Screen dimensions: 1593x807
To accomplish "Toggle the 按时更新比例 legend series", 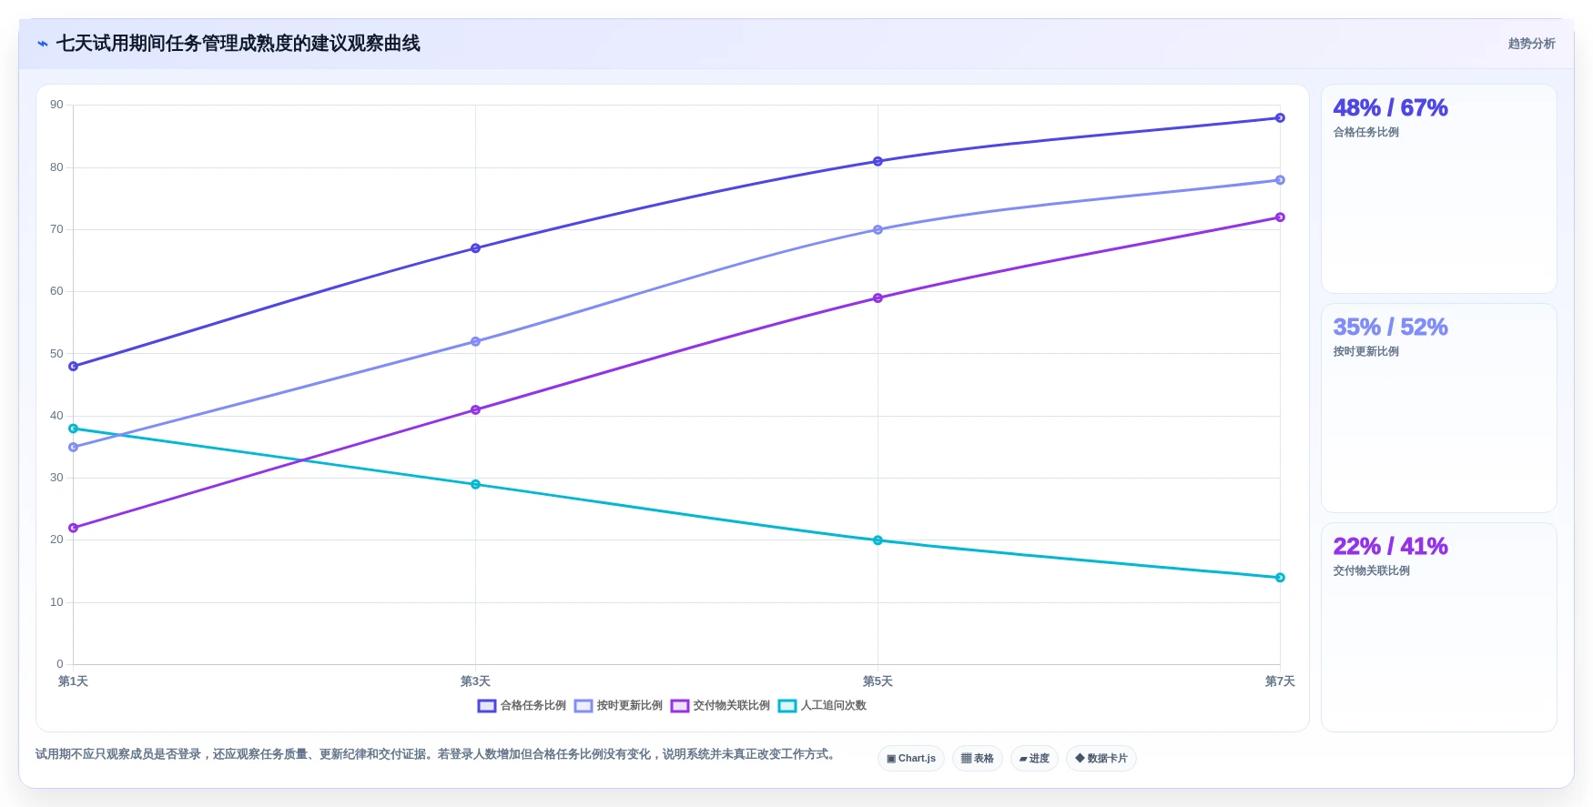I will (x=618, y=706).
